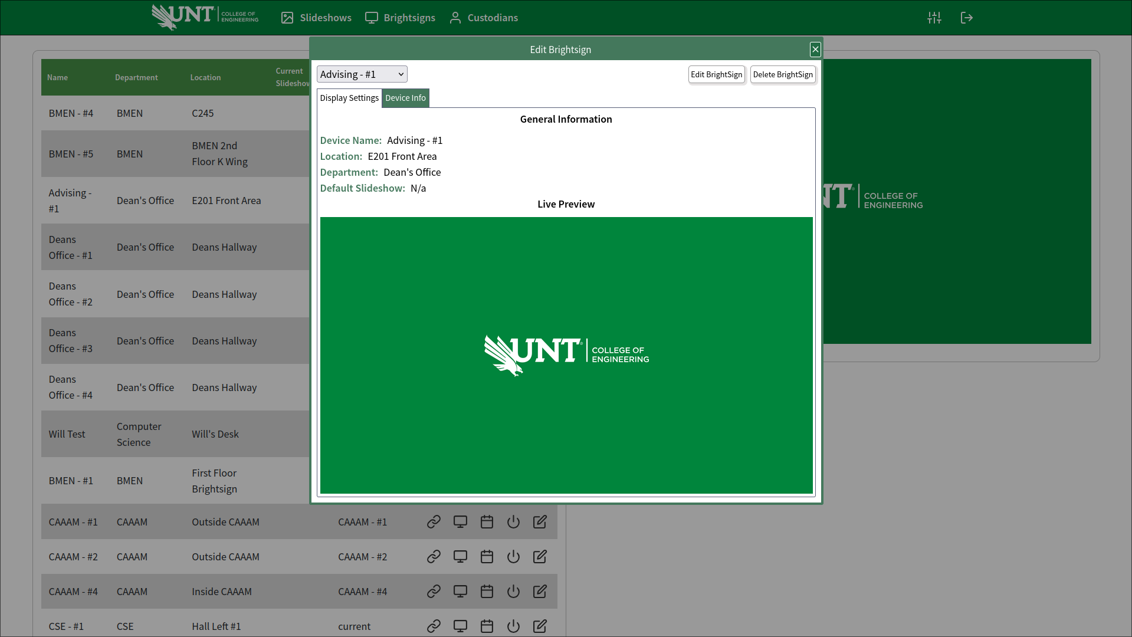The image size is (1132, 637).
Task: Click the Will's Desk location cell
Action: (215, 434)
